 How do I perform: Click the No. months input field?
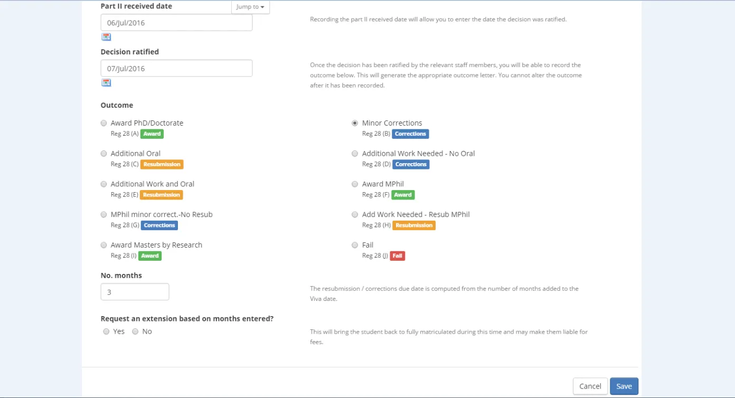pos(135,292)
